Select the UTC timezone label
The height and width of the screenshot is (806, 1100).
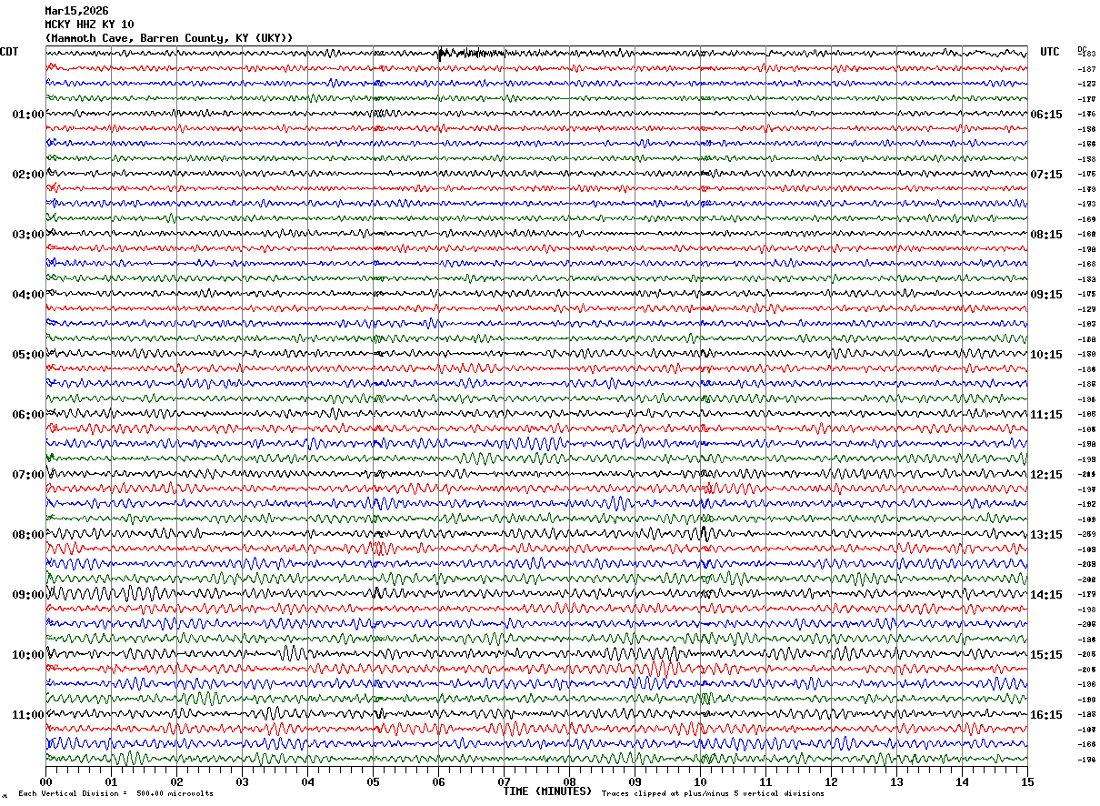(x=1050, y=52)
